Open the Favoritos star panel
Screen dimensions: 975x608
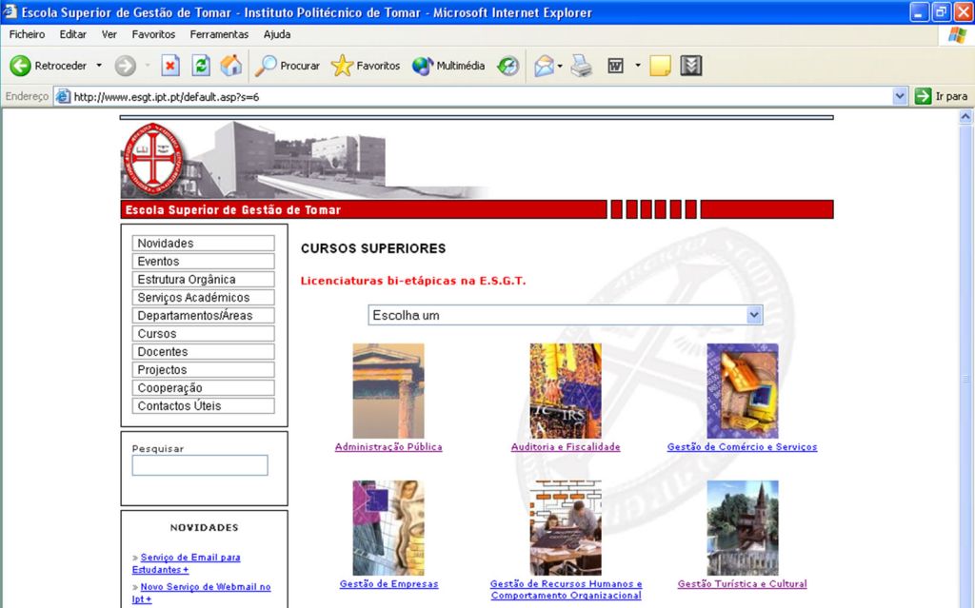coord(366,66)
